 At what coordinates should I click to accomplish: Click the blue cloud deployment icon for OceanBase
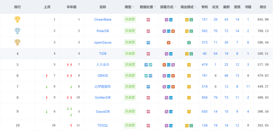(171, 20)
